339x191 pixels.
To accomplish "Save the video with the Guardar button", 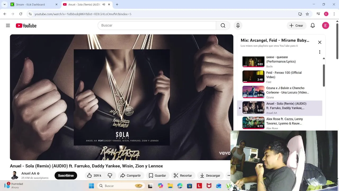I will (157, 176).
